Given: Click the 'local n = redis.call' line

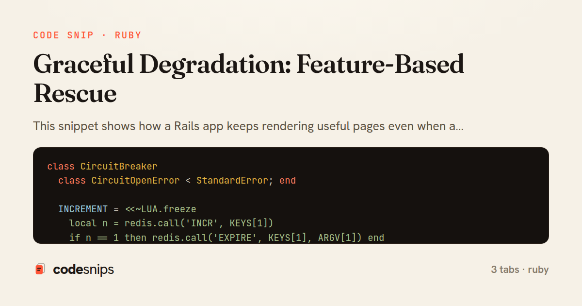Looking at the screenshot, I should tap(172, 223).
